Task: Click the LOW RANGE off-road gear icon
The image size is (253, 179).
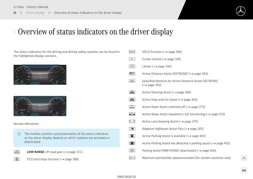Action: 17,152
